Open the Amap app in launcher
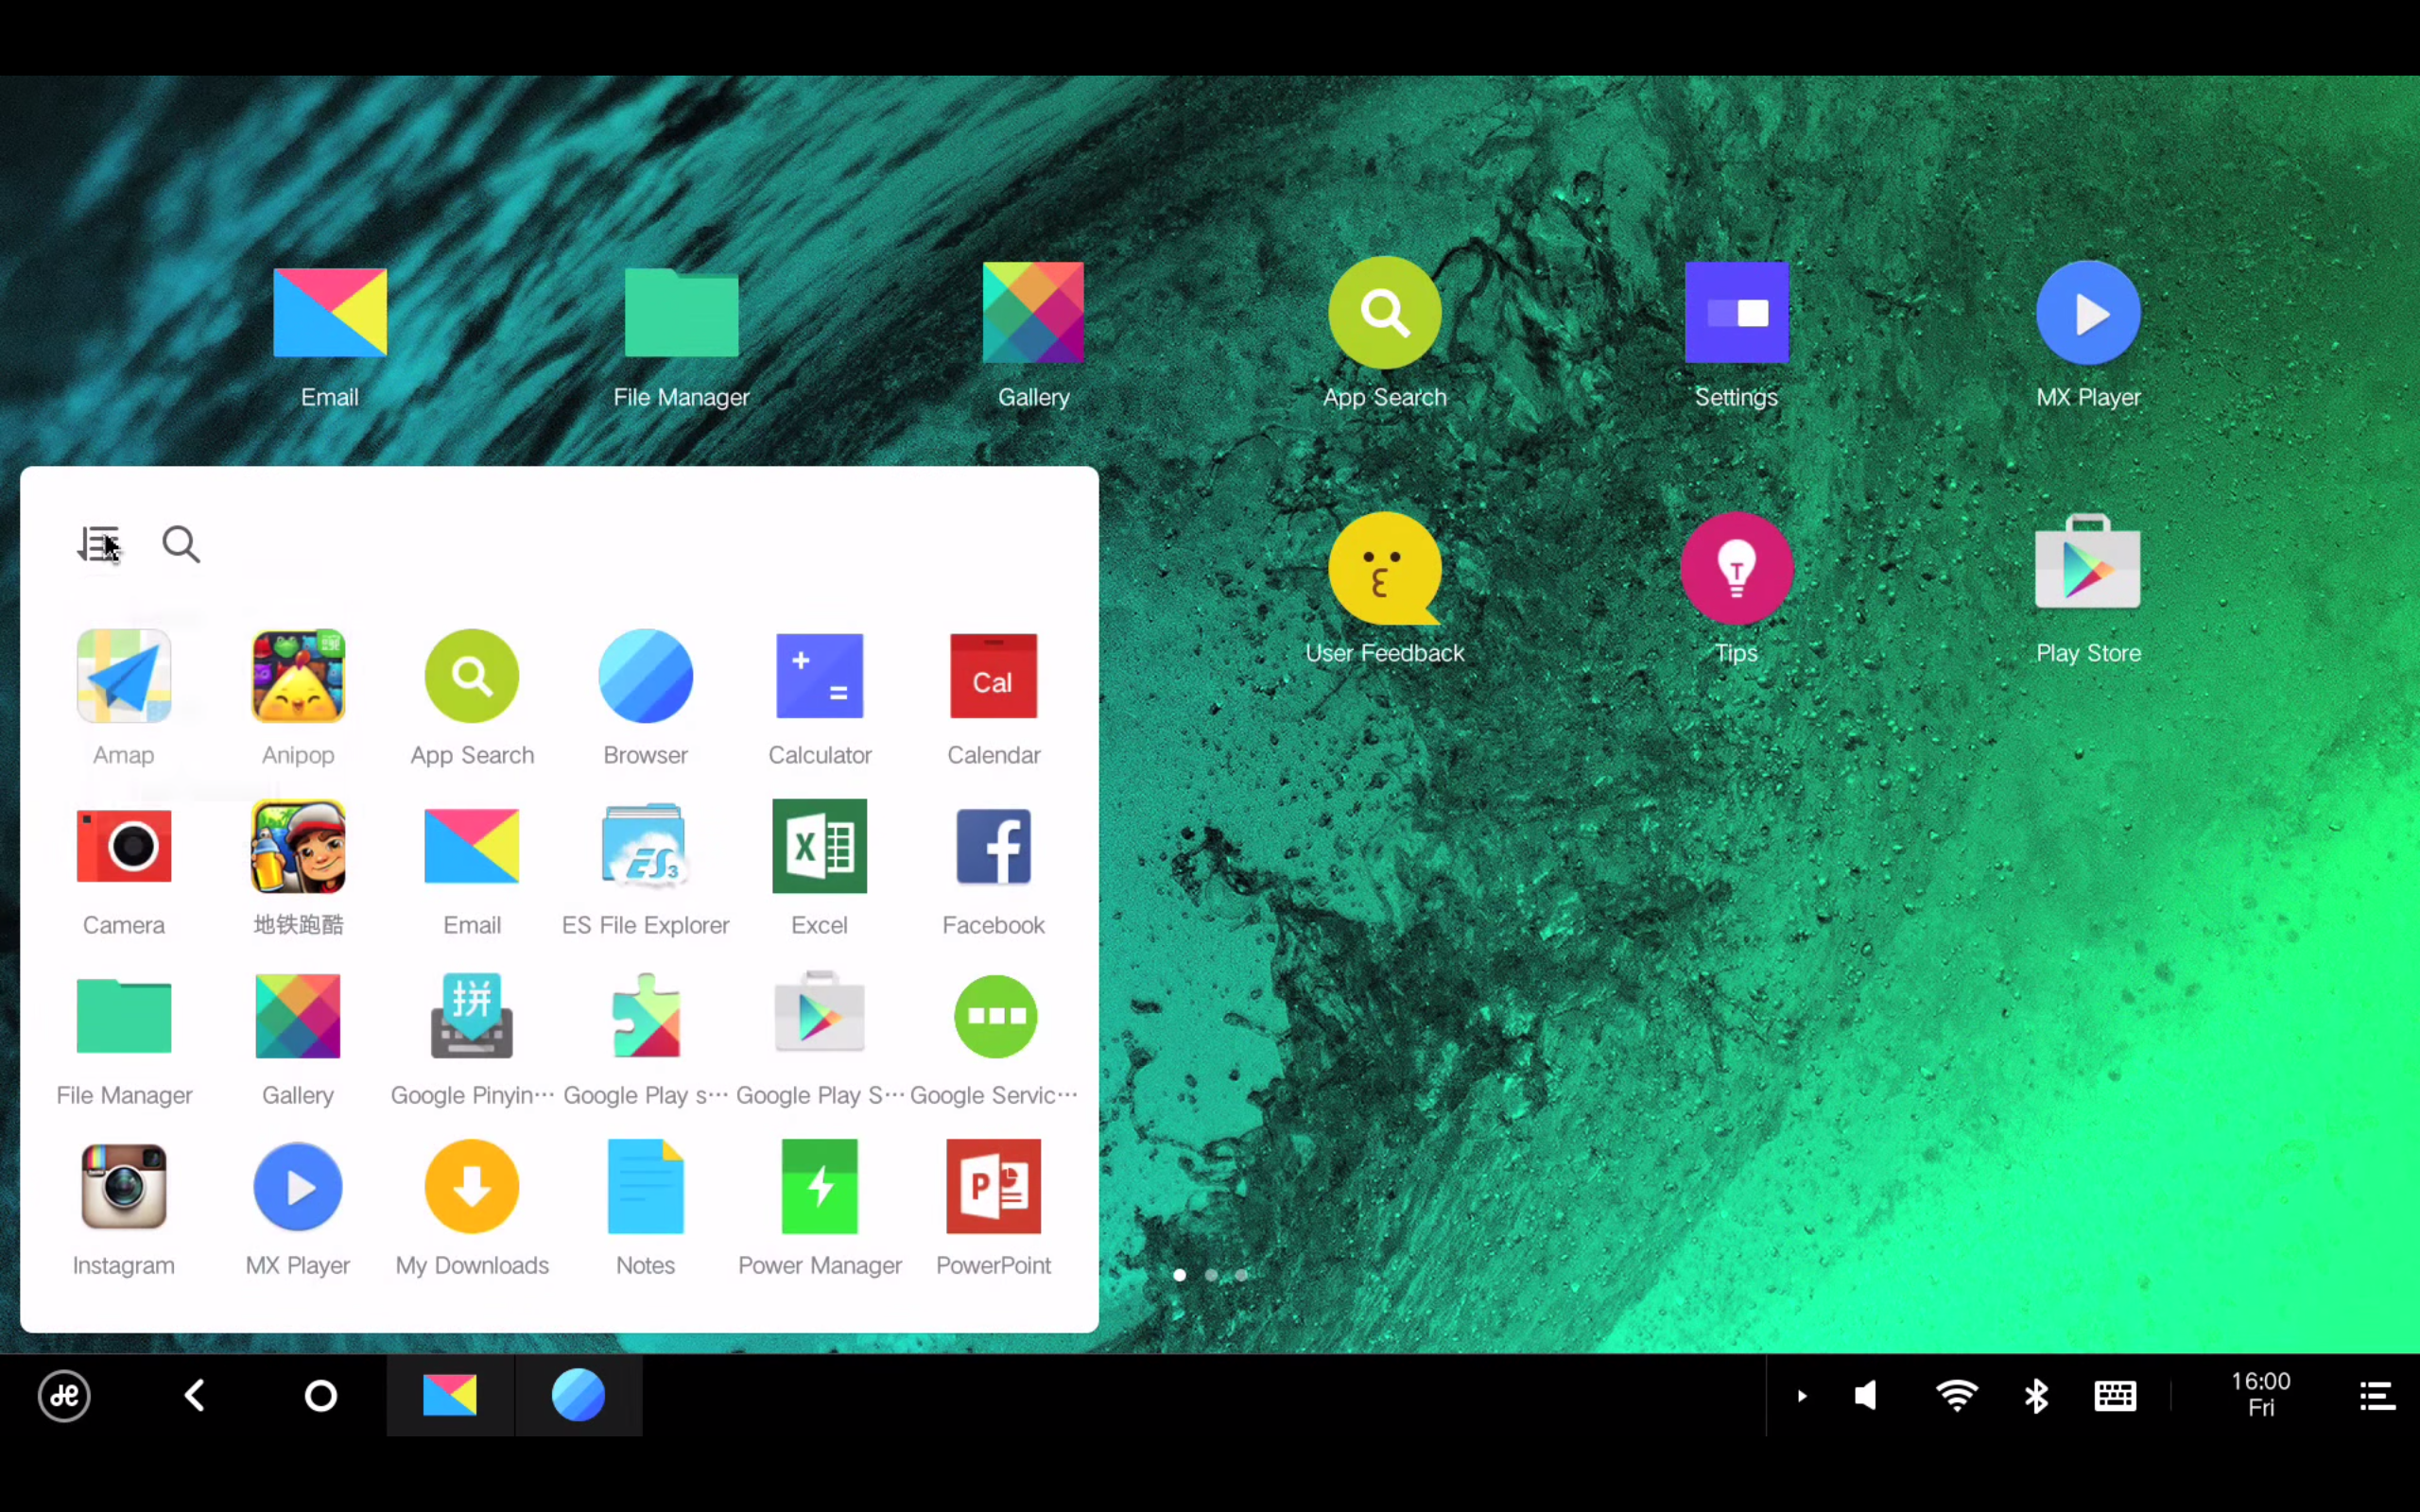The width and height of the screenshot is (2420, 1512). (123, 677)
